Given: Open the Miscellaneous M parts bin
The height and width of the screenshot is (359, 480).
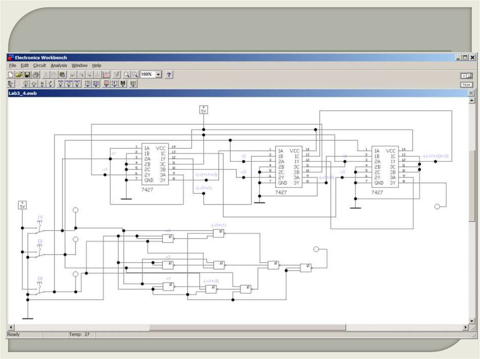Looking at the screenshot, I should [x=123, y=83].
